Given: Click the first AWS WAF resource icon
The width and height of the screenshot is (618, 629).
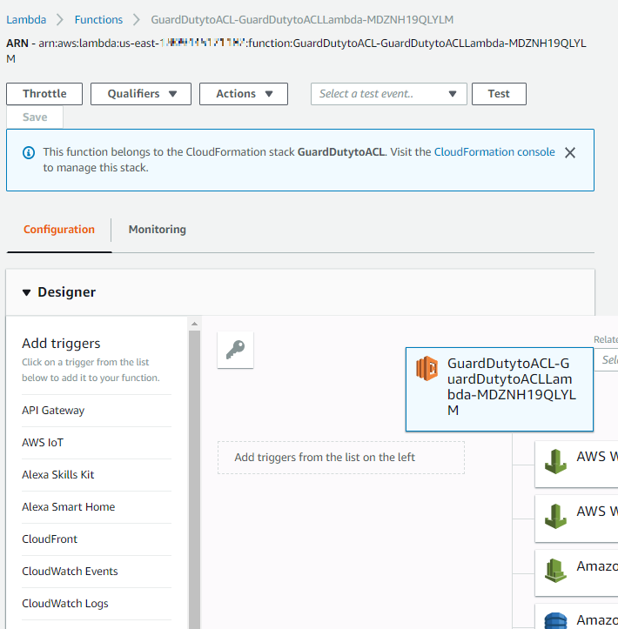Looking at the screenshot, I should (555, 462).
